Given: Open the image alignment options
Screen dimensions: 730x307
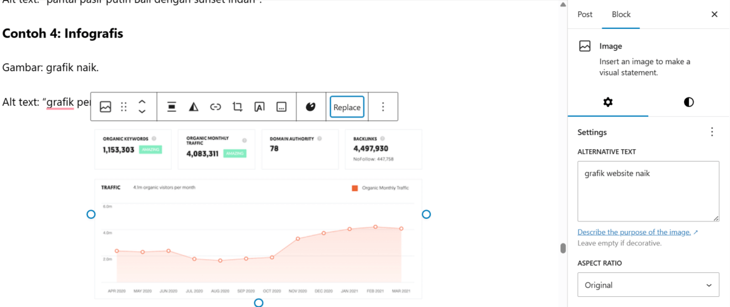Looking at the screenshot, I should [171, 107].
